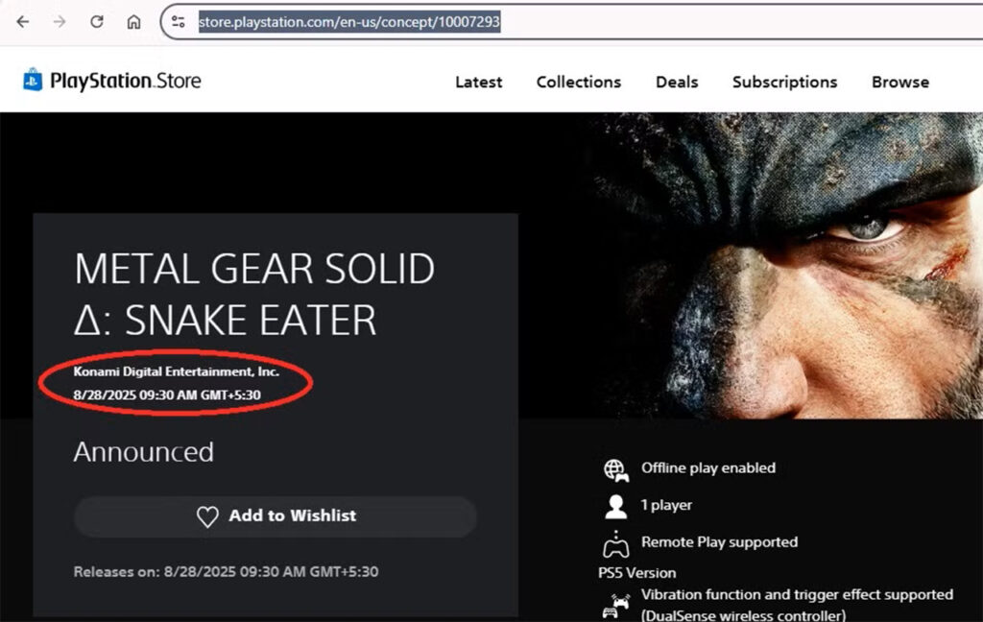Click the METAL GEAR SOLID Δ: SNAKE EATER title

click(x=254, y=295)
